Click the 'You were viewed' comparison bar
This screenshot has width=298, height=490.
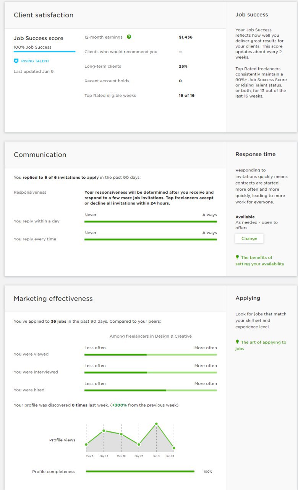(151, 354)
